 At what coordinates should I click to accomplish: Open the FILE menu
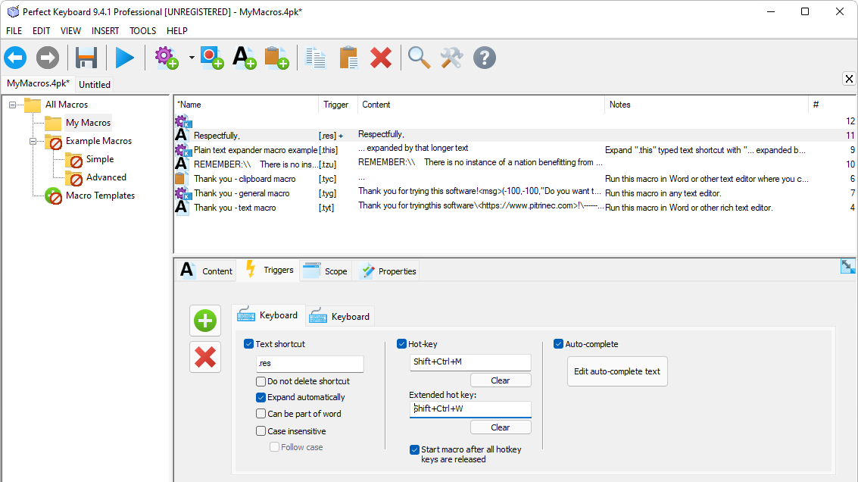coord(14,30)
